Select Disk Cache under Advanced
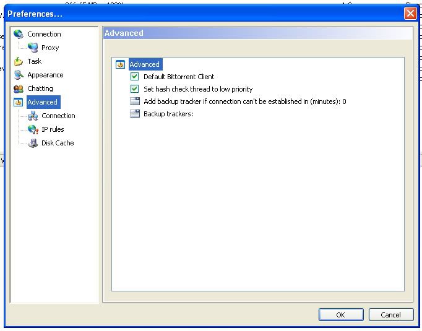The height and width of the screenshot is (331, 422). click(58, 143)
